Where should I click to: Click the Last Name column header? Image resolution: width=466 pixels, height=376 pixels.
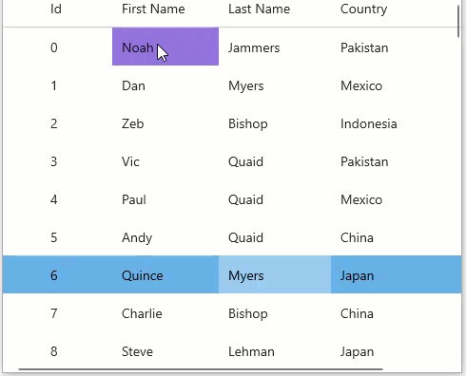tap(259, 9)
